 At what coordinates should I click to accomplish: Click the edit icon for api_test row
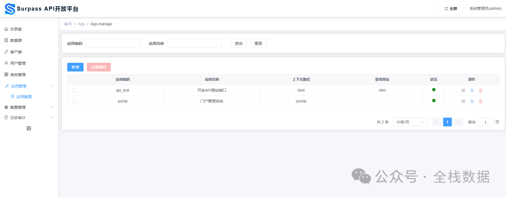click(463, 90)
